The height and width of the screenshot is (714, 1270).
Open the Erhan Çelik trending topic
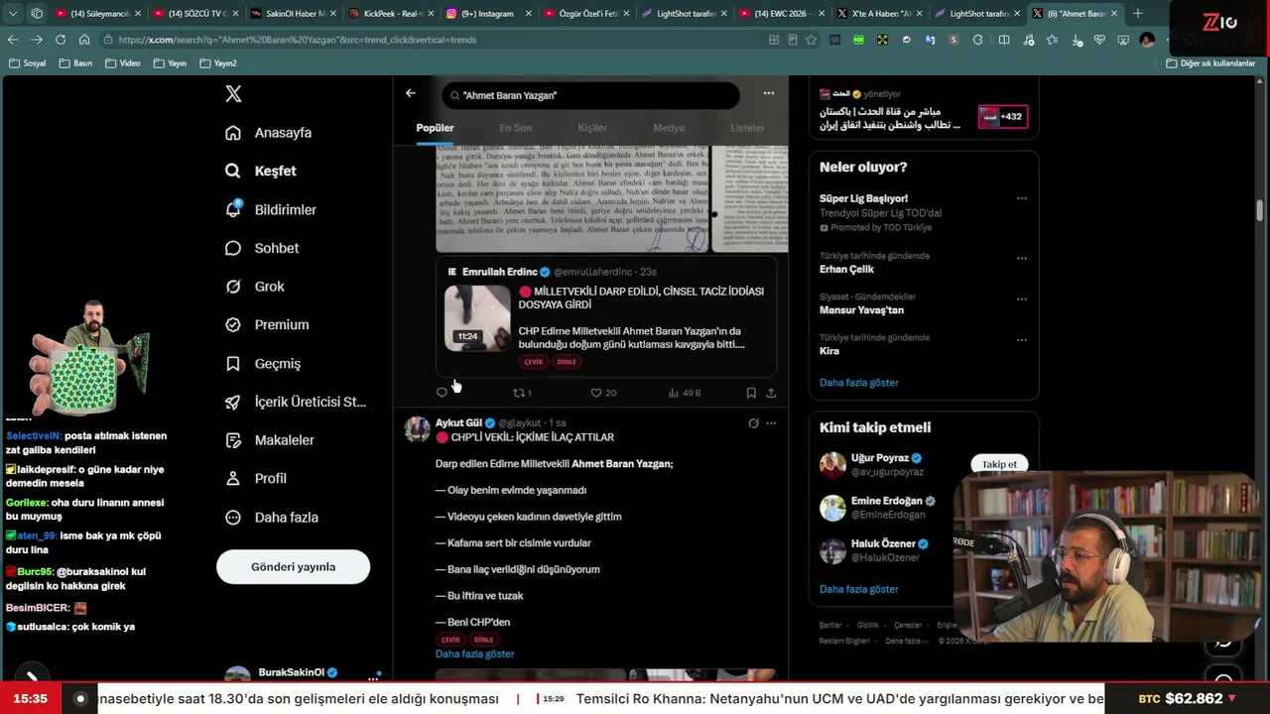(x=846, y=270)
